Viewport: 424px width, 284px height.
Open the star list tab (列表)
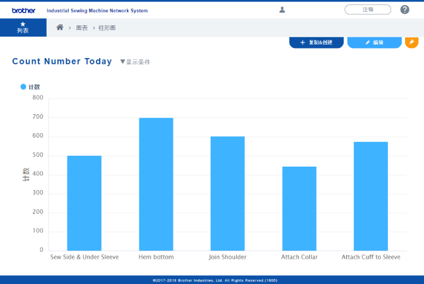coord(23,28)
